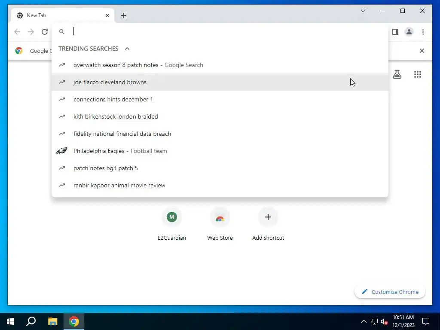Choose ranbir kapoor animal movie review suggestion
The image size is (440, 330).
[220, 185]
